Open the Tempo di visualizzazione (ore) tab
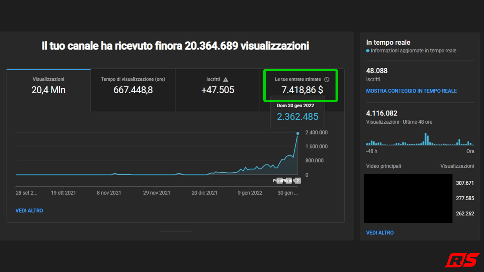This screenshot has height=272, width=484. pyautogui.click(x=133, y=90)
